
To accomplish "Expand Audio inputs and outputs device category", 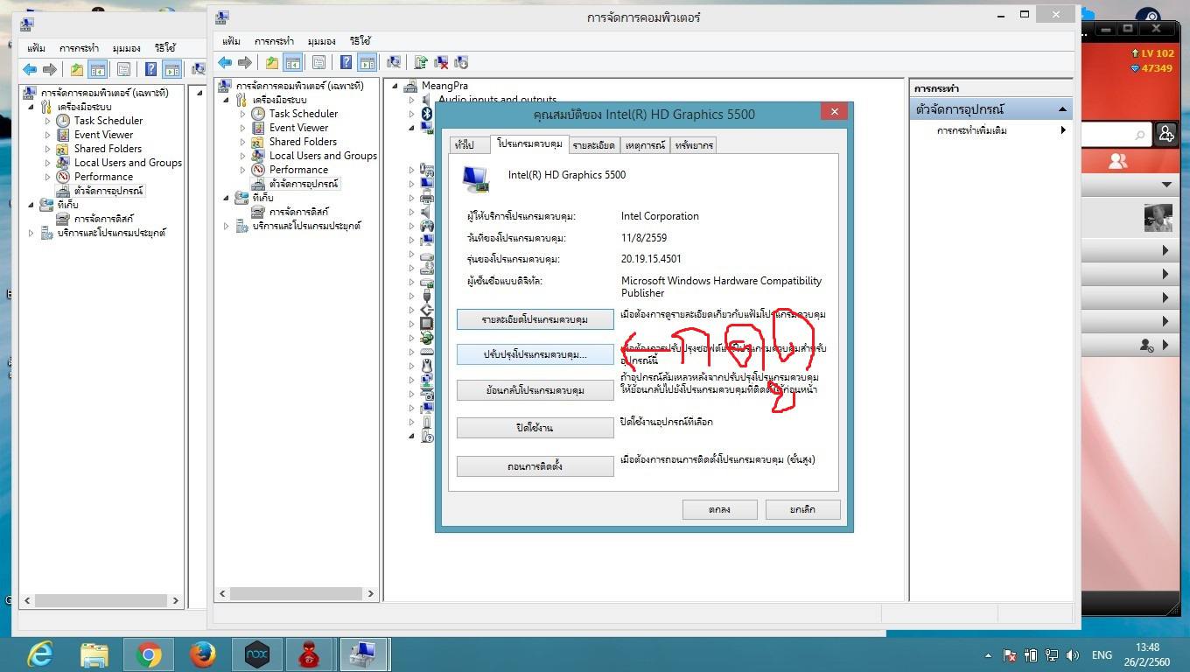I will (411, 100).
